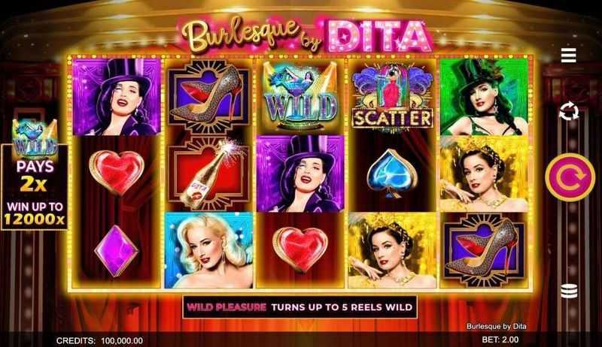Image resolution: width=602 pixels, height=347 pixels.
Task: Select the purple diamond symbol
Action: point(116,250)
